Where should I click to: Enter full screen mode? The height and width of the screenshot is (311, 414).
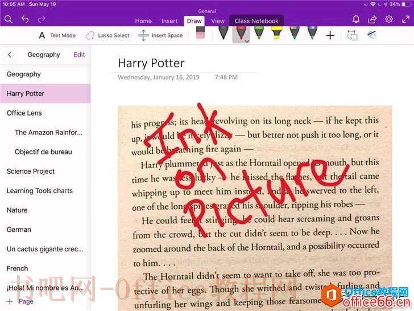tap(405, 19)
